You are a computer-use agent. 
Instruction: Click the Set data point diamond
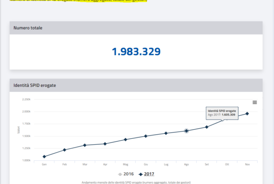pos(206,127)
